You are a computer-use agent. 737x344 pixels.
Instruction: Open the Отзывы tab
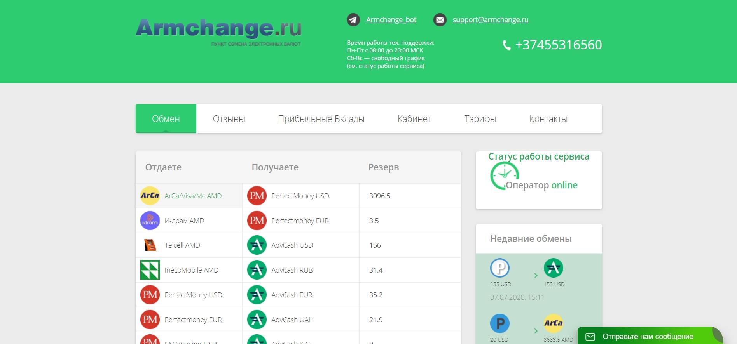coord(229,118)
